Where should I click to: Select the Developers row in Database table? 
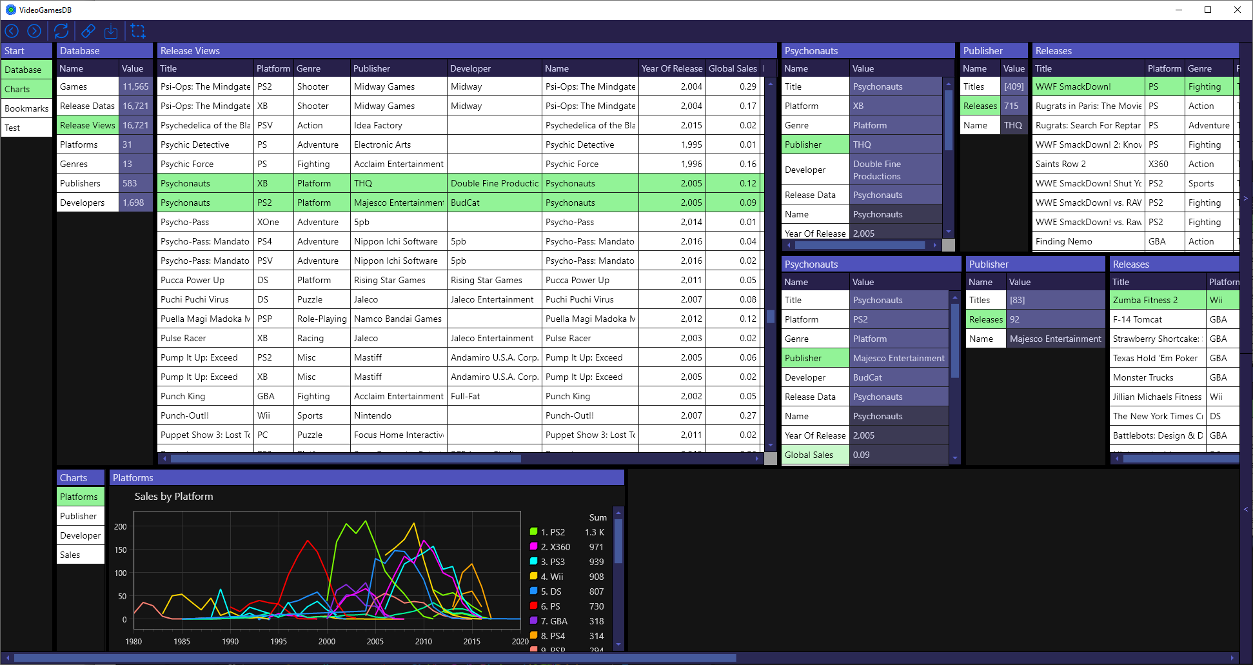click(104, 203)
